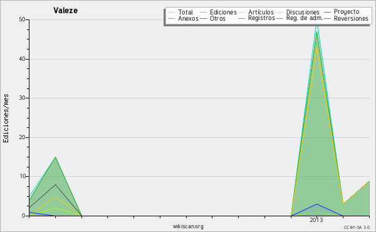The width and height of the screenshot is (376, 232).
Task: Click the Registros legend label
Action: tap(261, 18)
